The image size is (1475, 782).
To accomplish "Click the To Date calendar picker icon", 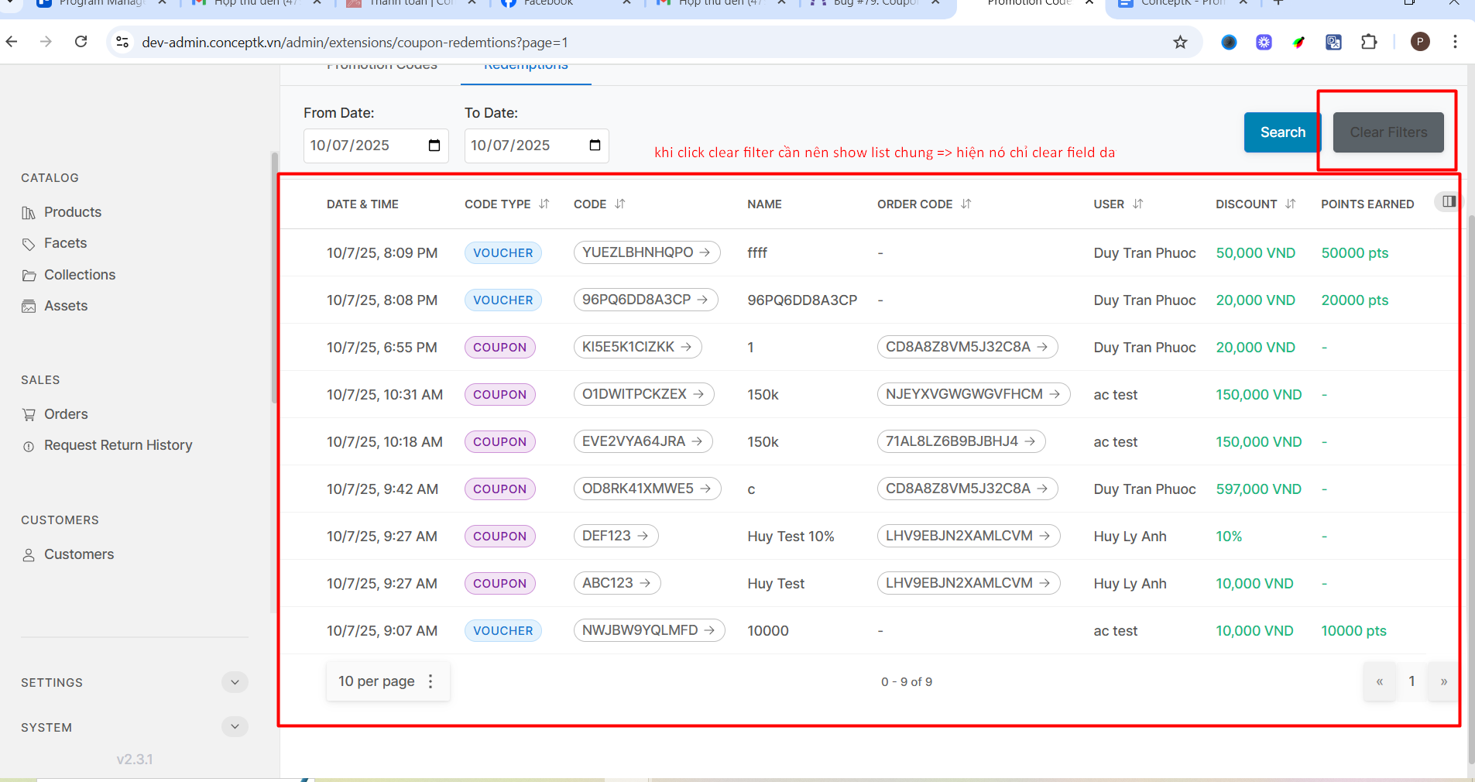I will [595, 146].
